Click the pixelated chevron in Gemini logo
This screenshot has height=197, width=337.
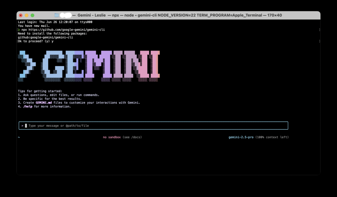pyautogui.click(x=27, y=66)
